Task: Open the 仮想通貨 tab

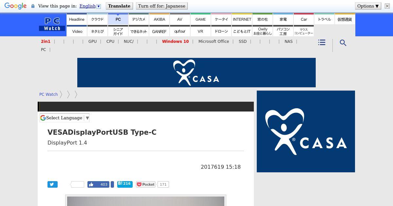Action: (x=345, y=19)
